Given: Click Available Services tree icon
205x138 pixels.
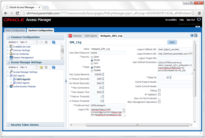Looking at the screenshot, I should [11, 46].
